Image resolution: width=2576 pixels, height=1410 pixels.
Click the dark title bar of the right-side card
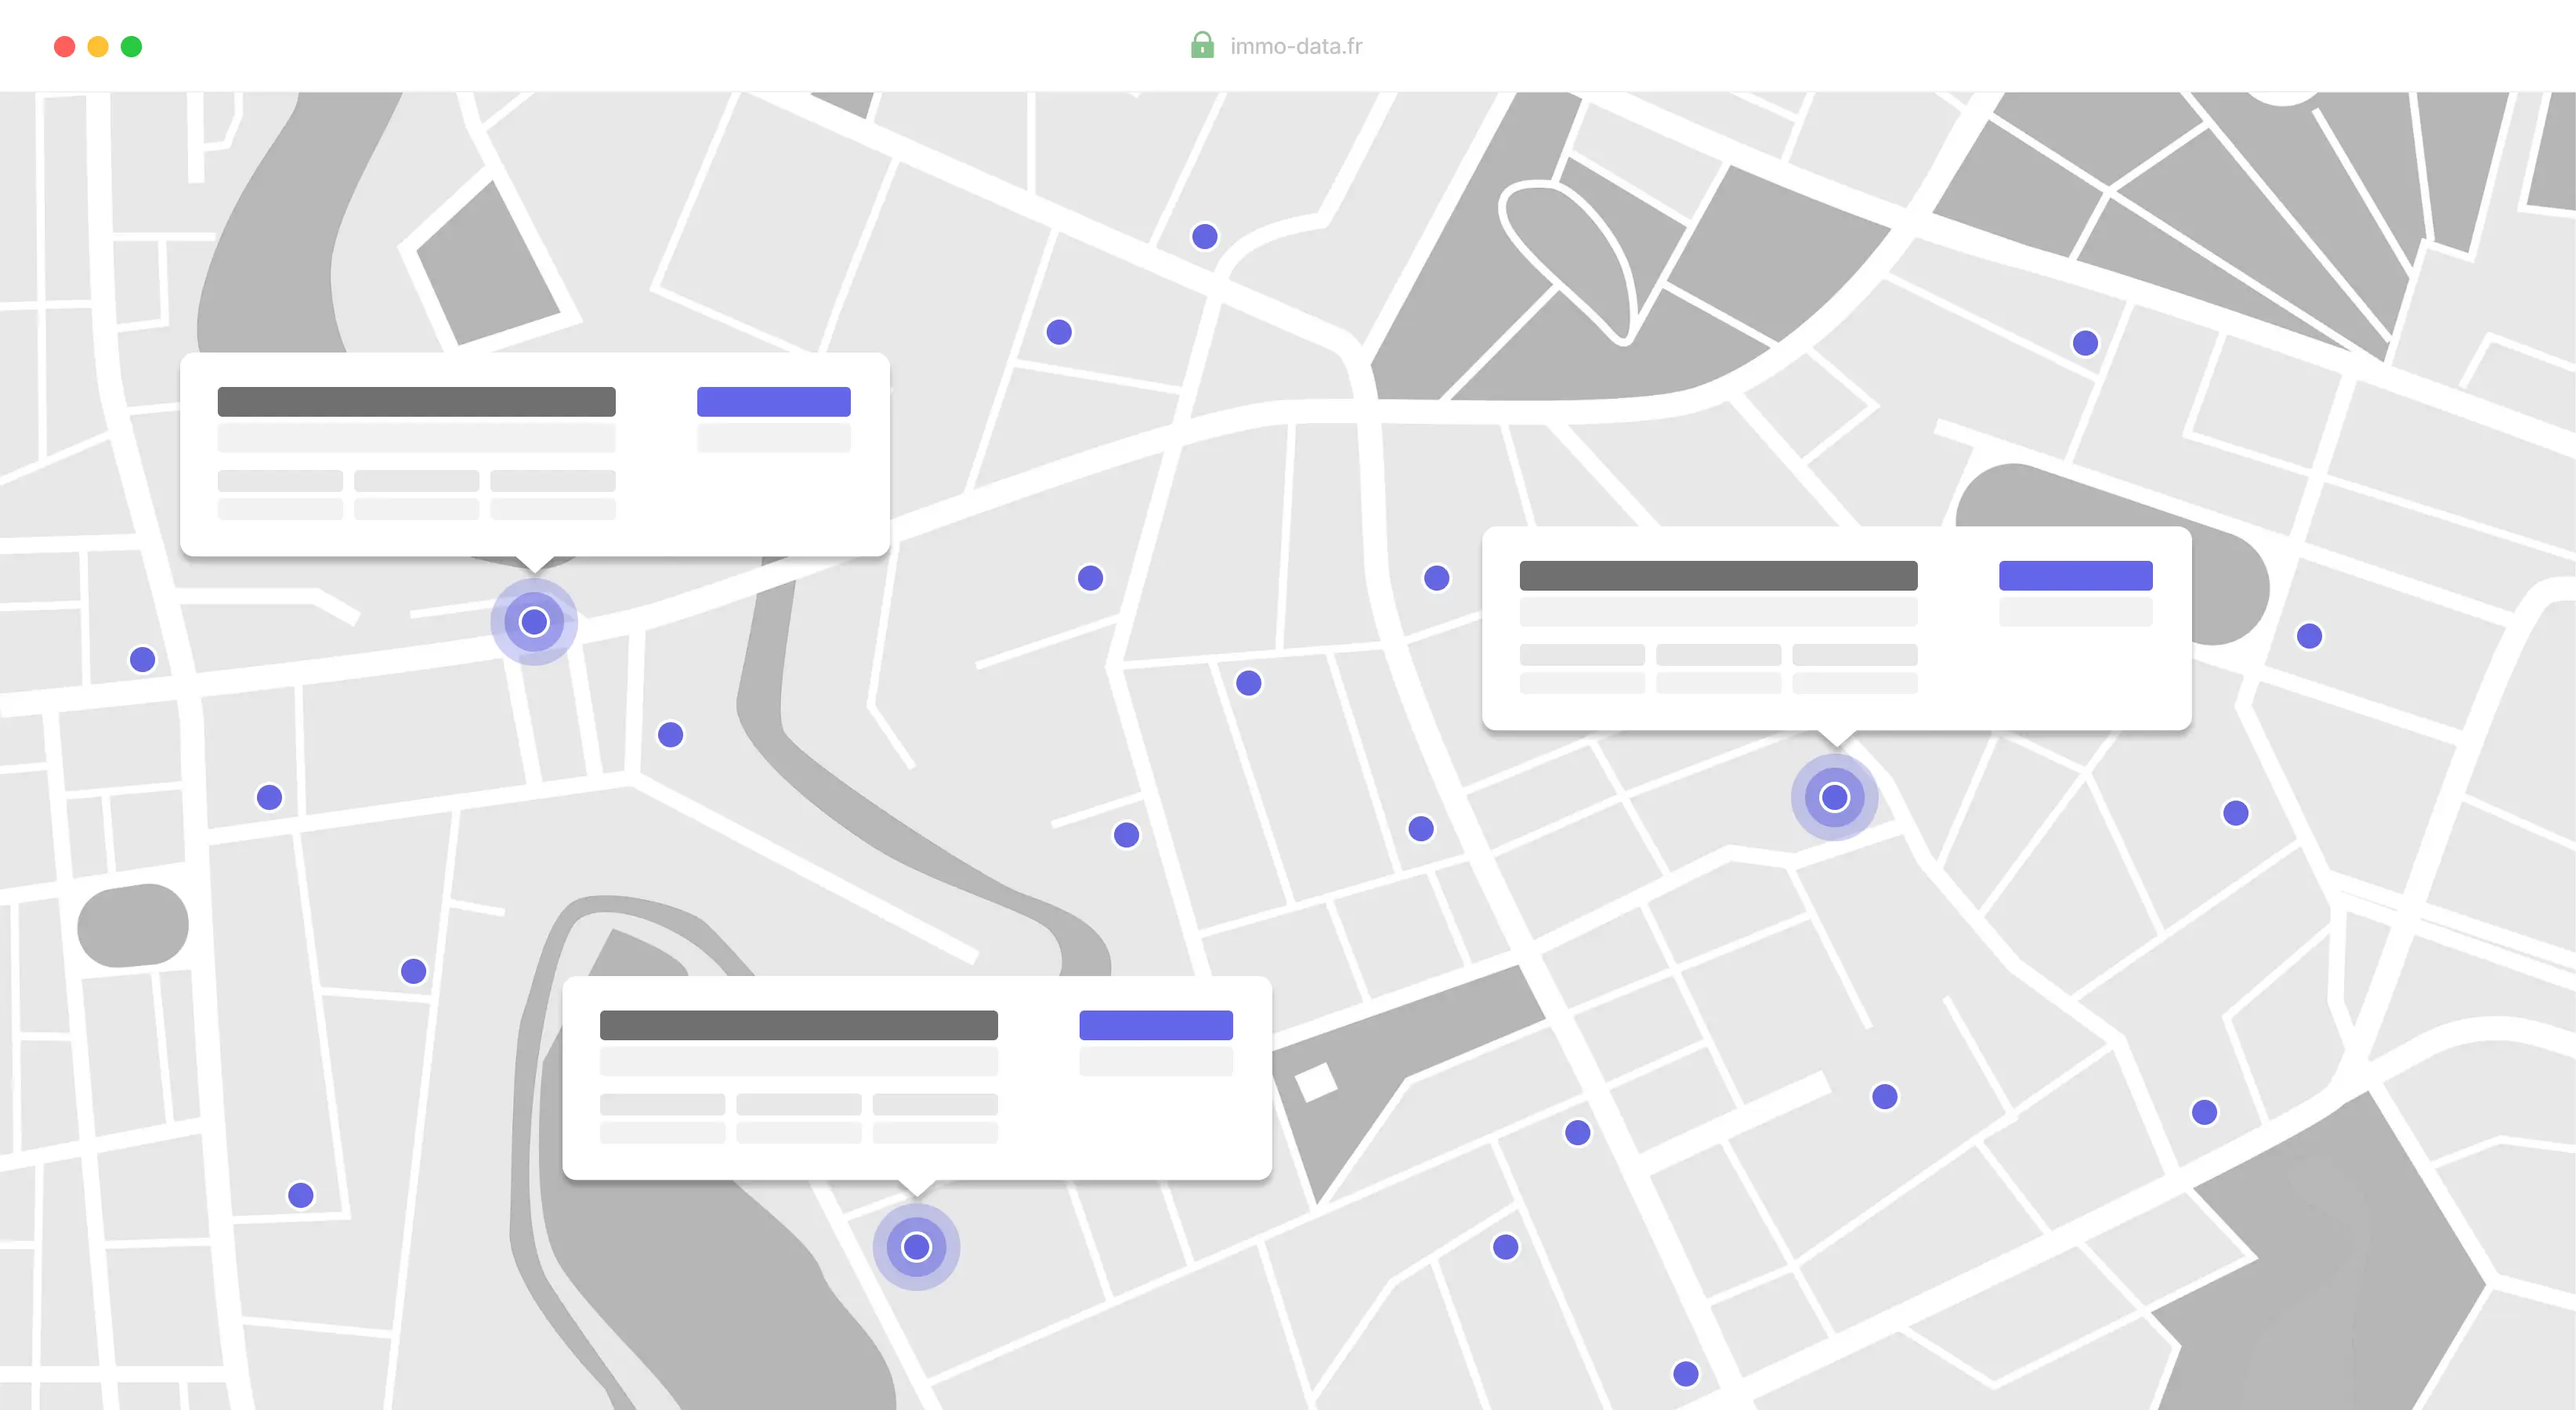[x=1718, y=575]
